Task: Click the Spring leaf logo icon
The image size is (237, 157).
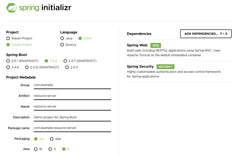Action: click(x=11, y=8)
